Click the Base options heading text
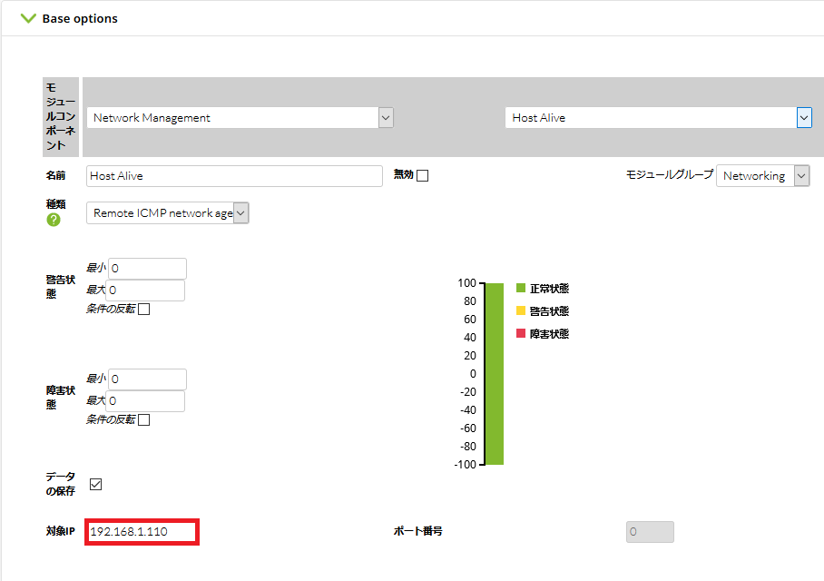Viewport: 824px width, 581px height. point(80,18)
